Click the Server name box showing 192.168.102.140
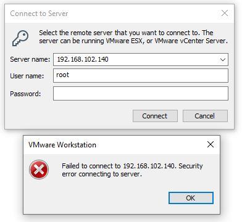The height and width of the screenshot is (222, 242). (x=141, y=60)
